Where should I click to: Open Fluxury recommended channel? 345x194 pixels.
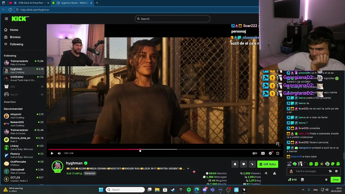coord(24,155)
